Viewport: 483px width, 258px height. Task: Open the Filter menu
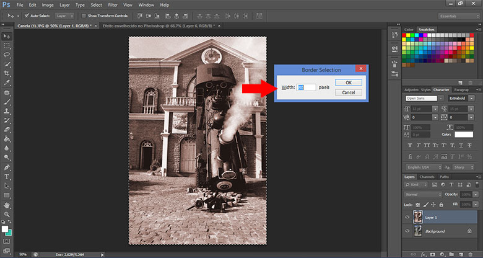[x=113, y=4]
